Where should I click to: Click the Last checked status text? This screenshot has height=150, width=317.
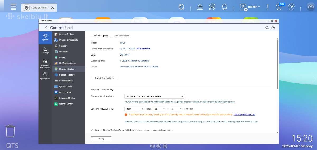139,67
